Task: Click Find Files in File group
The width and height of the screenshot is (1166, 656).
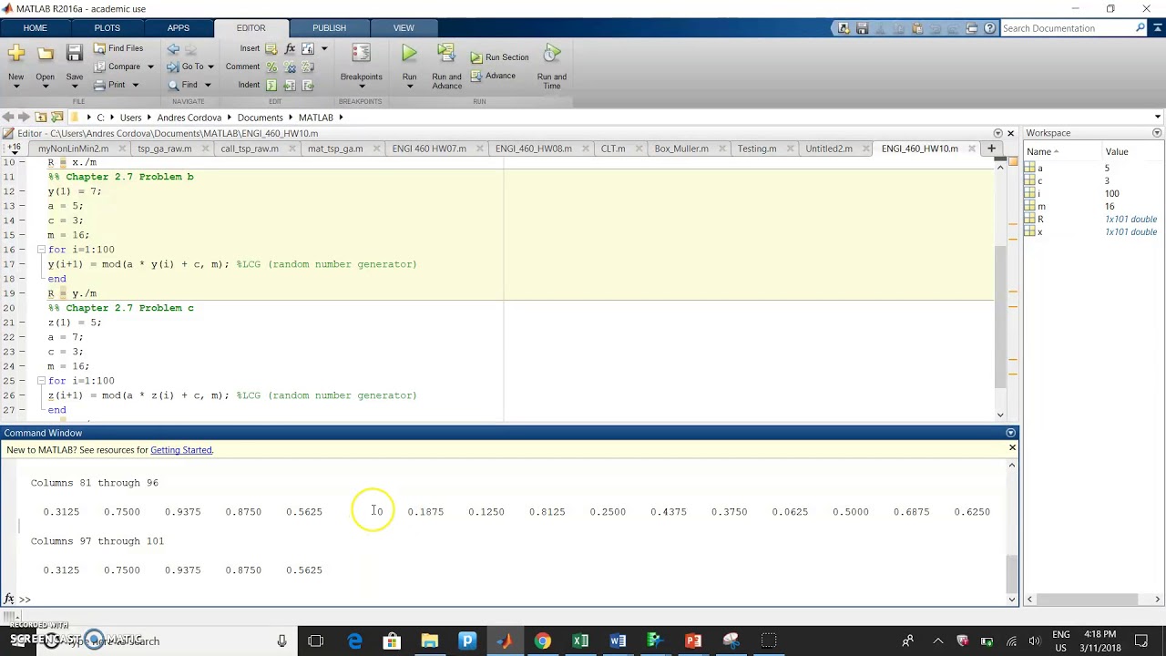Action: coord(118,48)
